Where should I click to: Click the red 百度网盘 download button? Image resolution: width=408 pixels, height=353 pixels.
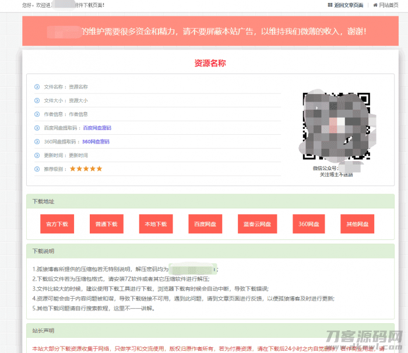[205, 224]
